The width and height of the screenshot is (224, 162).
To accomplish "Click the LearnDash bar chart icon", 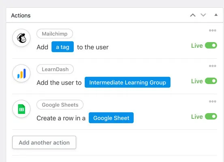I will click(21, 74).
